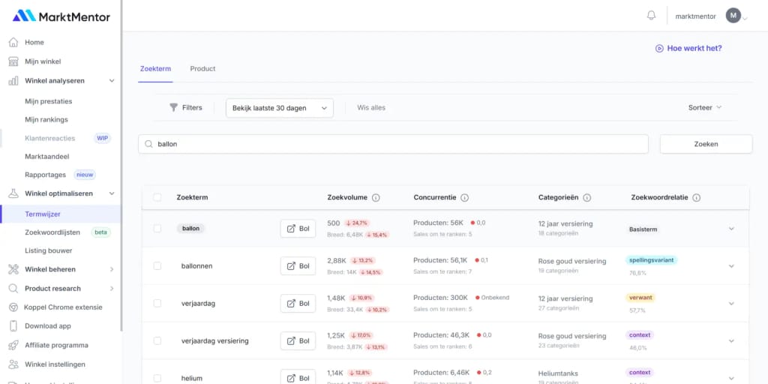Switch to the Product tab
Image resolution: width=768 pixels, height=384 pixels.
coord(202,69)
